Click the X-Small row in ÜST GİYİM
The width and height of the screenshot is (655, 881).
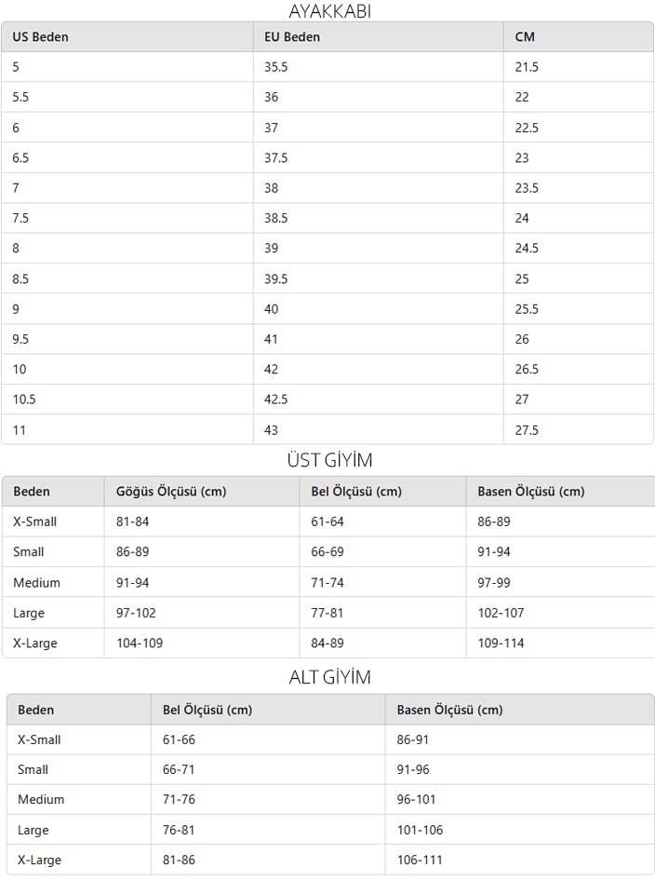coord(328,522)
